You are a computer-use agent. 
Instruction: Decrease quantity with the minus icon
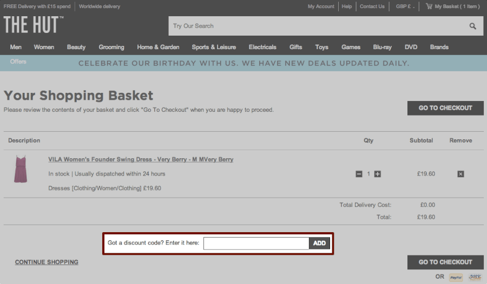tap(359, 174)
